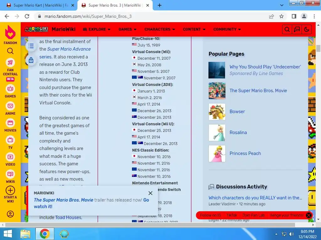Go to Anime in the Fandom sidebar
This screenshot has width=321, height=240.
point(10,108)
